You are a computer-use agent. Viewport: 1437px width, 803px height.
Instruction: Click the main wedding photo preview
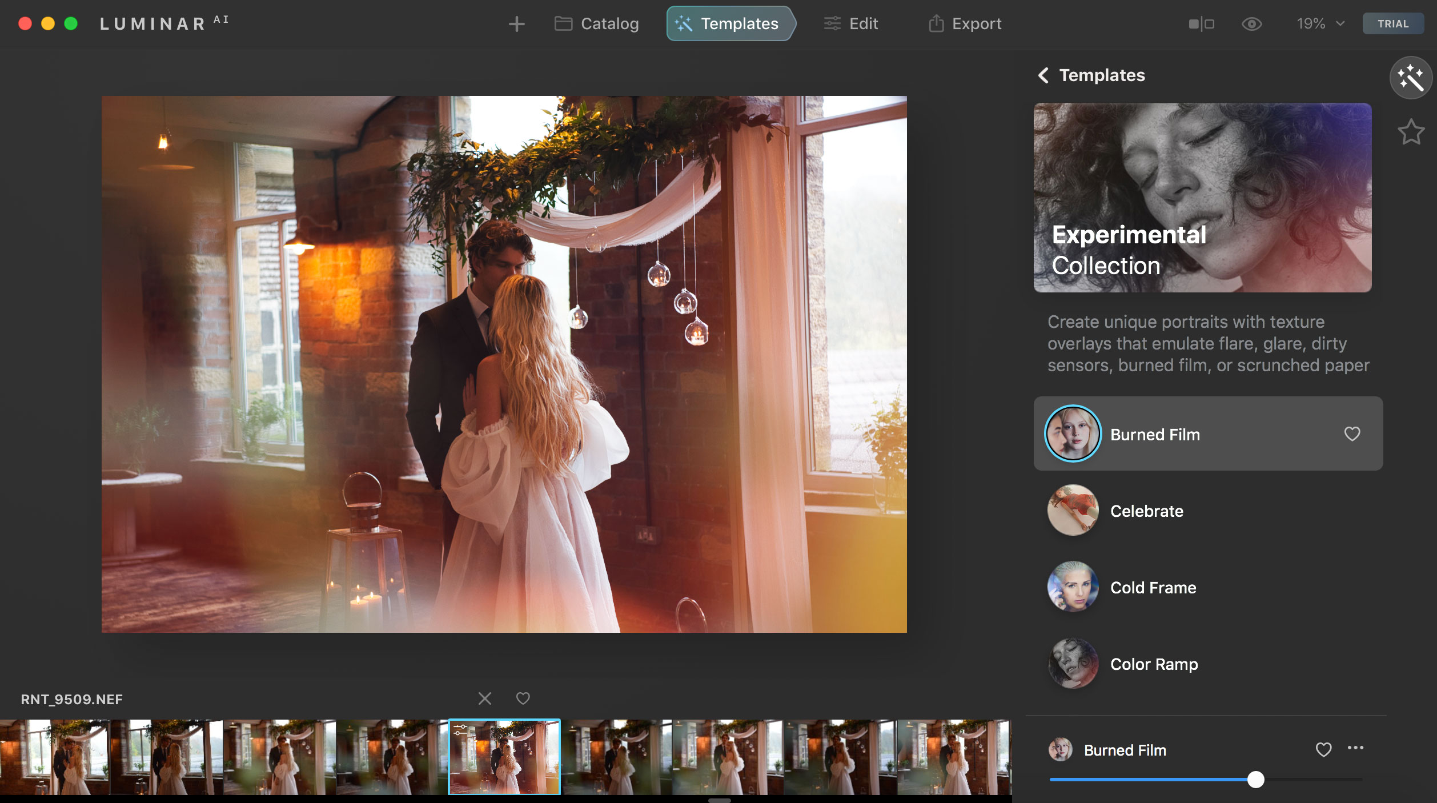504,364
